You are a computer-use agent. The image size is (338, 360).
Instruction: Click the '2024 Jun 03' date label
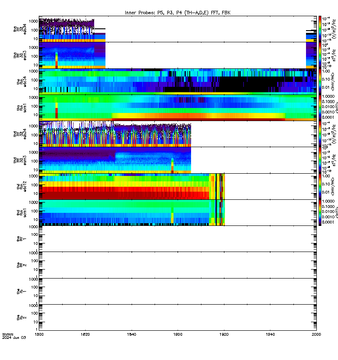tap(14, 338)
